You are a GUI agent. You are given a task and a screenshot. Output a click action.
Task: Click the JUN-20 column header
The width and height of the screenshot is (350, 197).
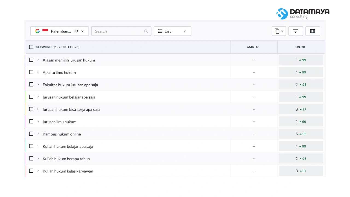tap(300, 47)
